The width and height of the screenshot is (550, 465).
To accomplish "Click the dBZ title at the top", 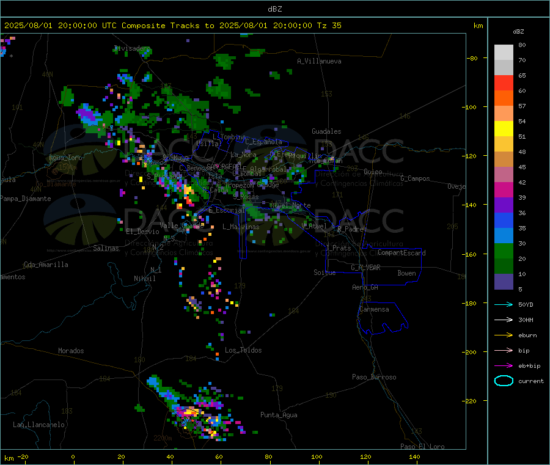I will [274, 9].
